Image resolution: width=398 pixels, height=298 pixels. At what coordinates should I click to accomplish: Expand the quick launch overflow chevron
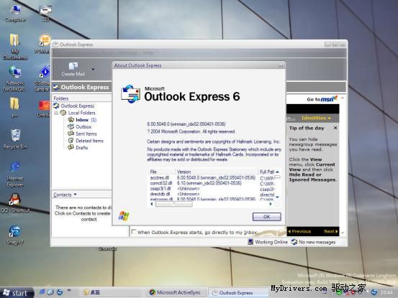pyautogui.click(x=69, y=291)
